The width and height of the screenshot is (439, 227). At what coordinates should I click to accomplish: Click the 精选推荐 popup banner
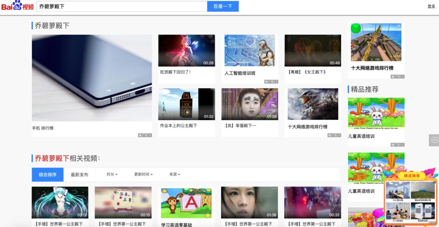tap(412, 176)
